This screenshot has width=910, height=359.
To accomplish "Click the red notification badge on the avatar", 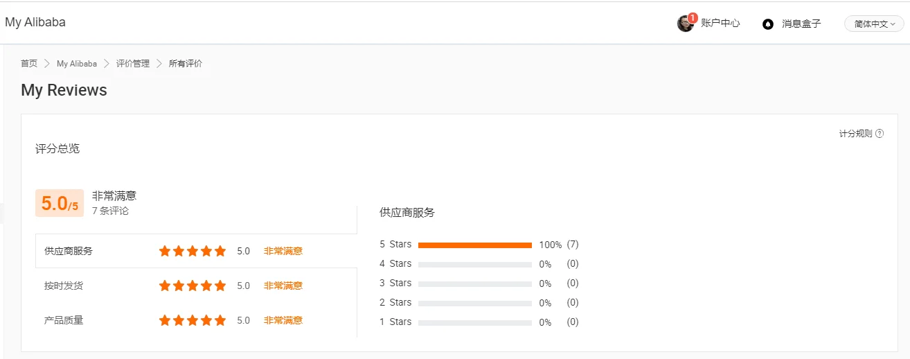I will [693, 17].
